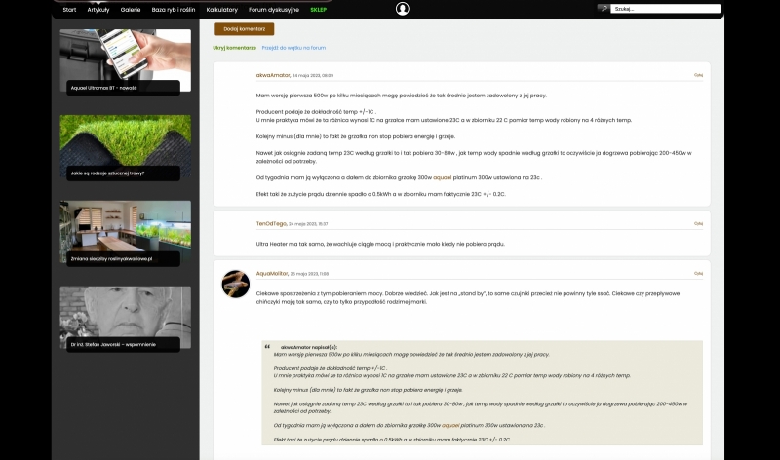
Task: Click caption 'Dr inż. Stefan Jaworski – wspomnienie'
Action: [113, 345]
